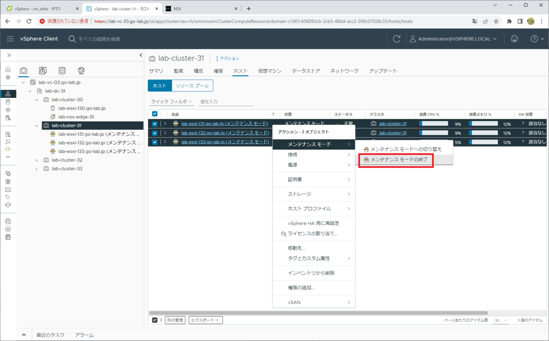Open the vSphere Client hamburger menu

pos(10,39)
